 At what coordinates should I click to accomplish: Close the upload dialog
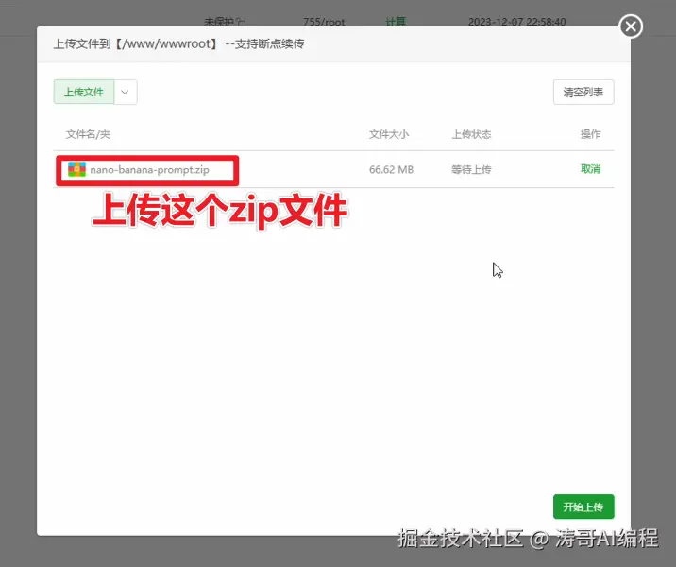[x=631, y=26]
